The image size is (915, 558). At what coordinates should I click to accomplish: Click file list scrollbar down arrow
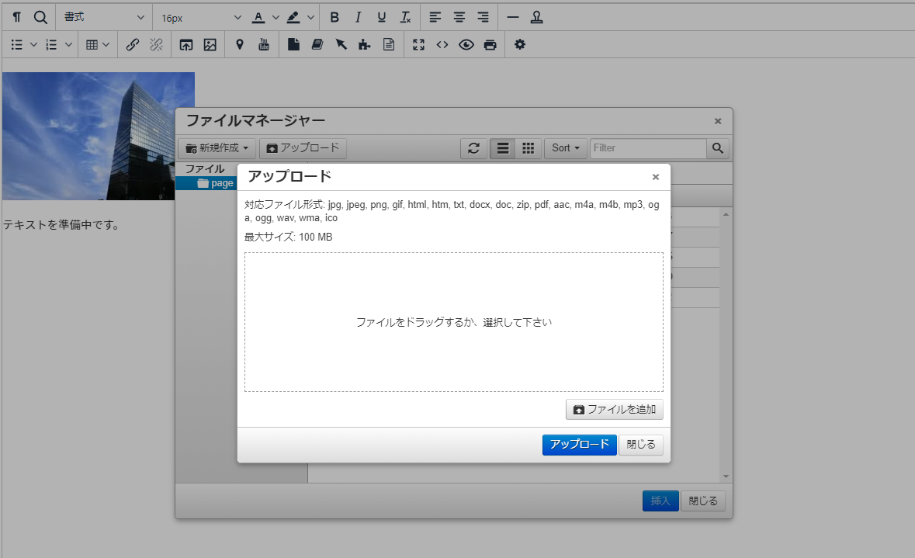(x=726, y=477)
